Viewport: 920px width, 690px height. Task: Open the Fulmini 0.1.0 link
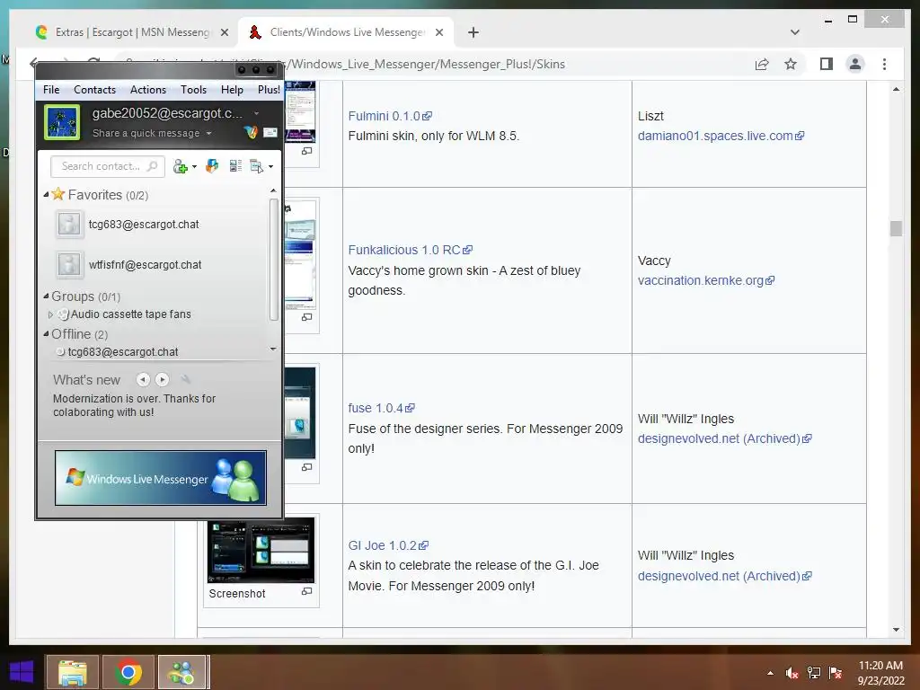(390, 116)
